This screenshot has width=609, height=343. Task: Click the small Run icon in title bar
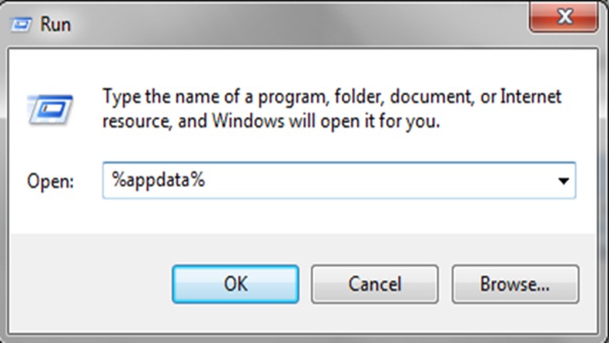pyautogui.click(x=20, y=25)
